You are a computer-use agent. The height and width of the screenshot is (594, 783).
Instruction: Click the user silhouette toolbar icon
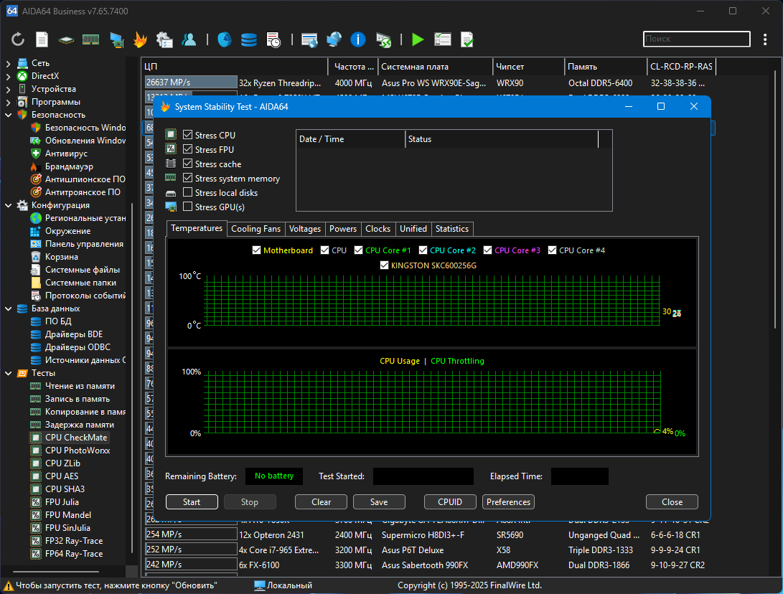coord(189,39)
